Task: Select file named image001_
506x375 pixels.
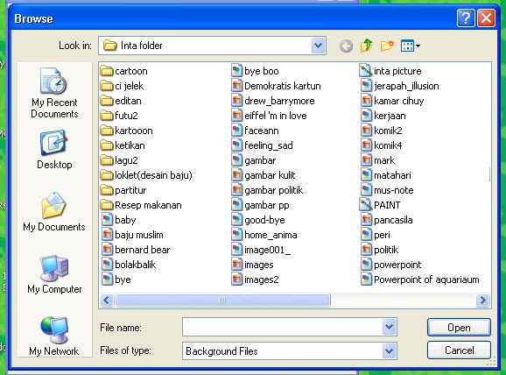Action: tap(261, 250)
